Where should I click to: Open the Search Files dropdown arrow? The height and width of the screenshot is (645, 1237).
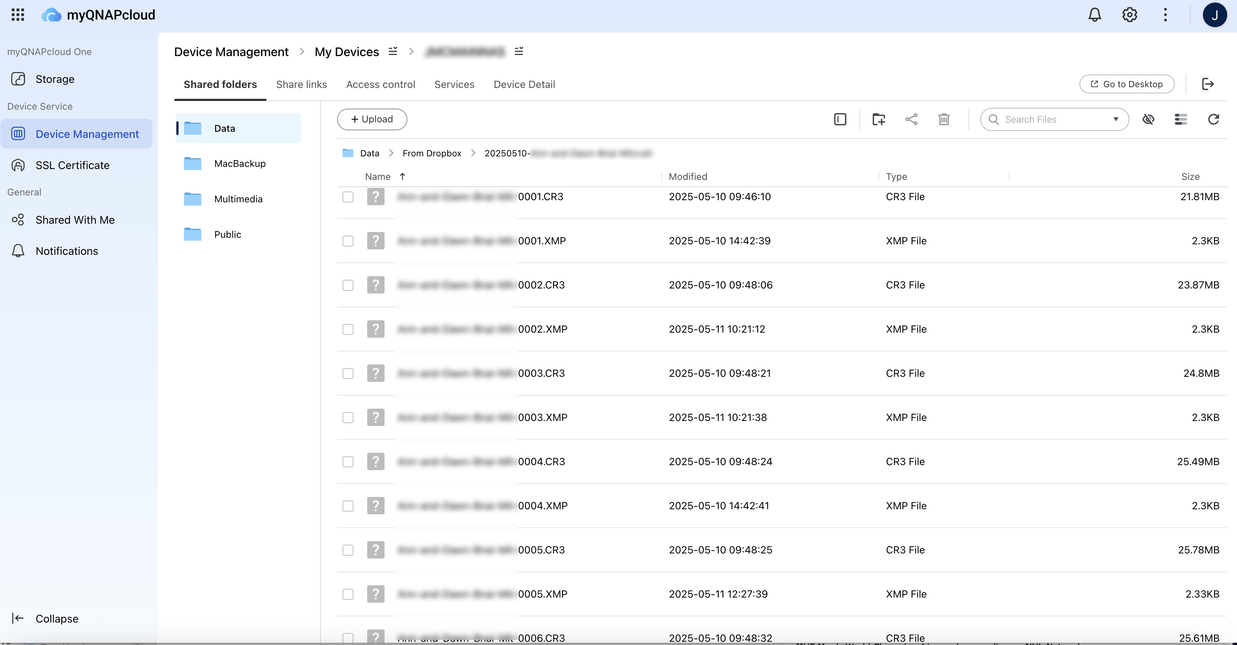[x=1115, y=119]
